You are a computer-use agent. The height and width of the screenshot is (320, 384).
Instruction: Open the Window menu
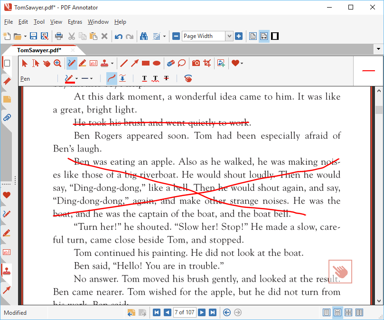(x=98, y=22)
